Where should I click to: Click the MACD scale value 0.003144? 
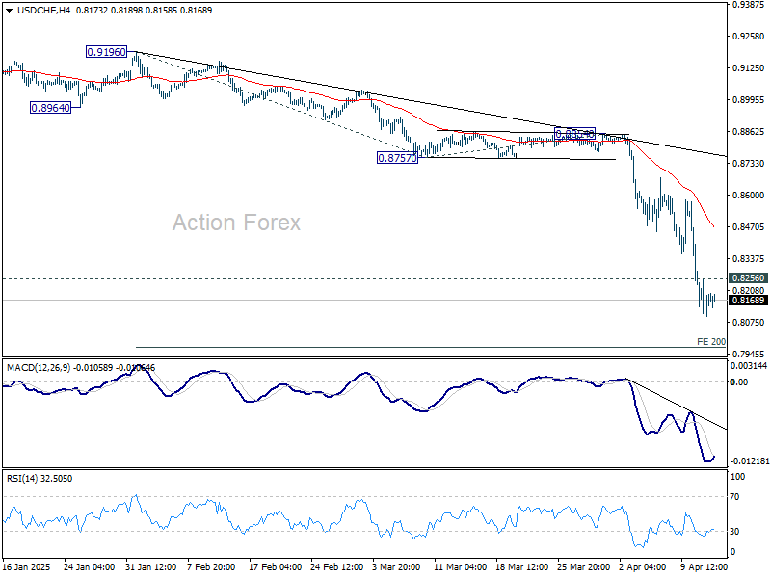coord(749,366)
